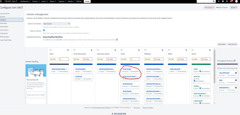Select Card layout in configuration sidebar
The height and width of the screenshot is (115, 240).
[4, 33]
